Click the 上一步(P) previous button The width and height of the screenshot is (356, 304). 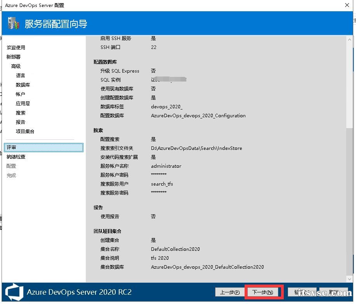pos(230,292)
